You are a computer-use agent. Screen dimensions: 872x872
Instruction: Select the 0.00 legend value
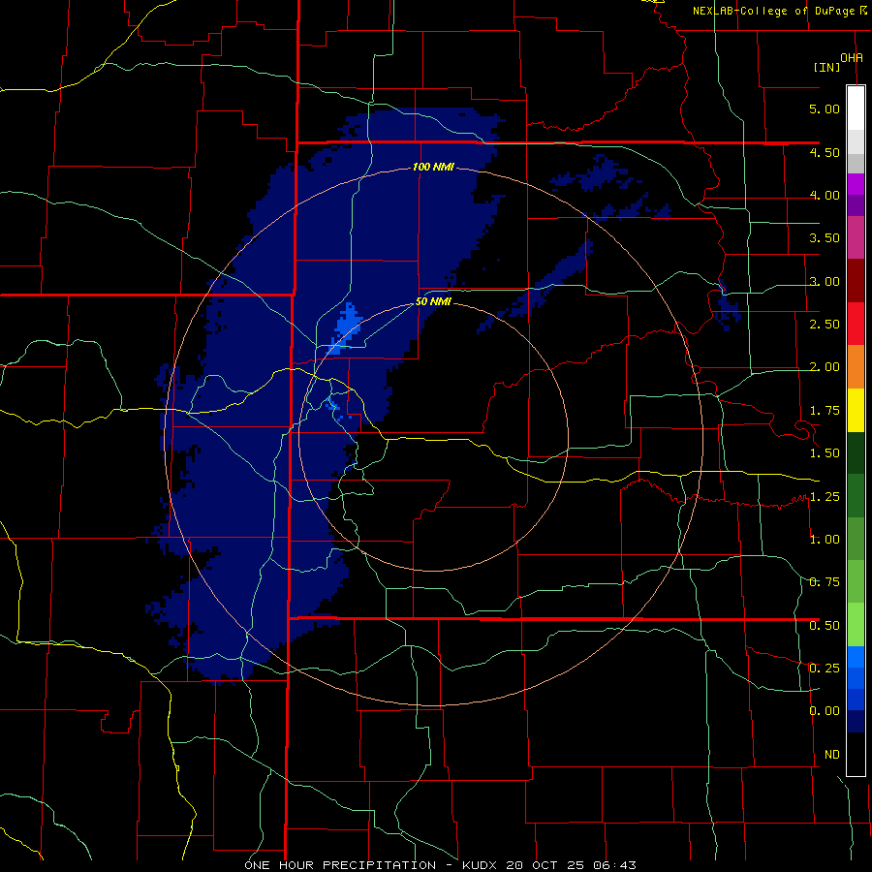click(x=825, y=711)
